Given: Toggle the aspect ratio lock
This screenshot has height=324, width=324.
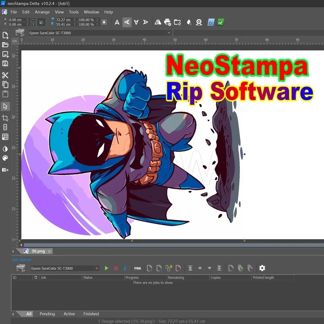Looking at the screenshot, I should click(104, 22).
